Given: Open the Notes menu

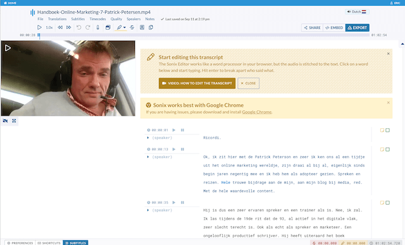Looking at the screenshot, I should pyautogui.click(x=150, y=19).
